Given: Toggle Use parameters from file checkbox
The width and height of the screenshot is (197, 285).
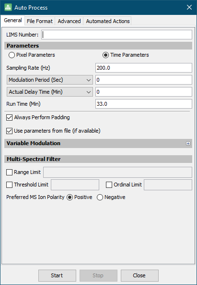Looking at the screenshot, I should [x=10, y=131].
